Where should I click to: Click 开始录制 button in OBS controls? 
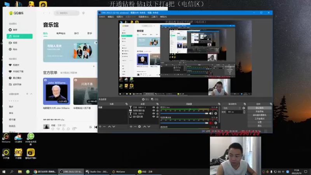point(260,112)
